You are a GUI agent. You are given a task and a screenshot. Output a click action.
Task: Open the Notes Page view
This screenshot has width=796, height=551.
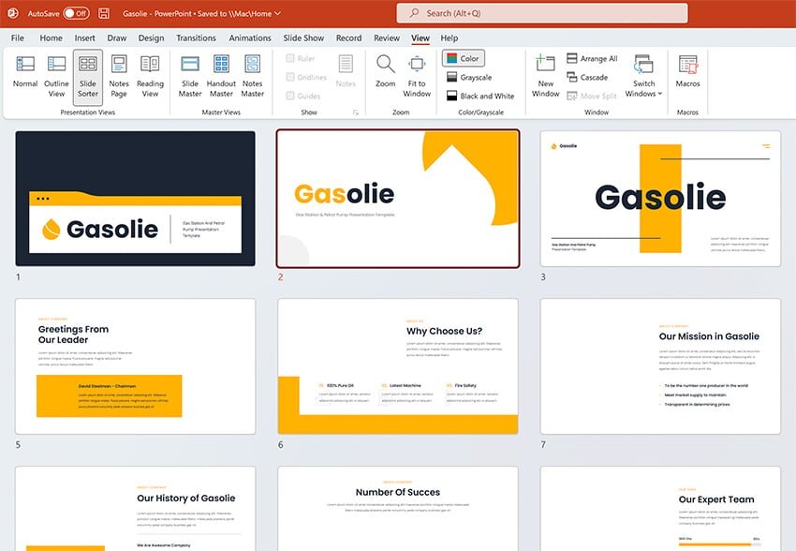pyautogui.click(x=119, y=75)
